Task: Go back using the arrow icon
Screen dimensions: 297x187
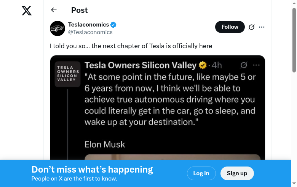Action: [54, 10]
